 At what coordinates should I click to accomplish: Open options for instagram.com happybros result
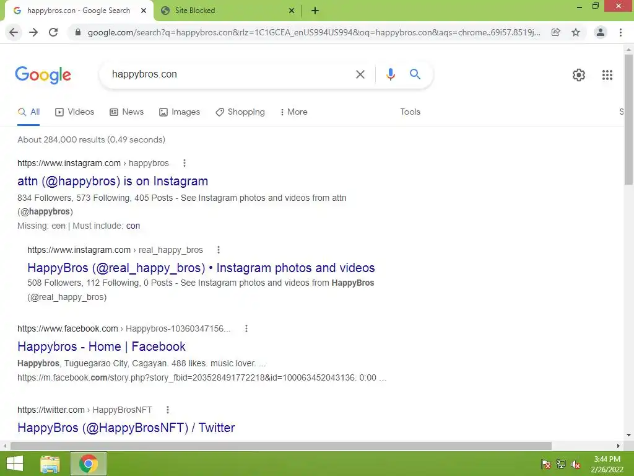pos(185,163)
